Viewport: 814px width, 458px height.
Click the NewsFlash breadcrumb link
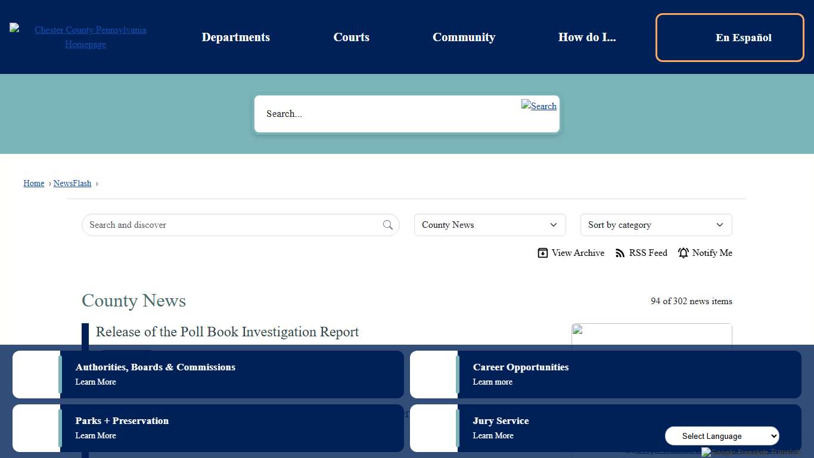(x=72, y=183)
